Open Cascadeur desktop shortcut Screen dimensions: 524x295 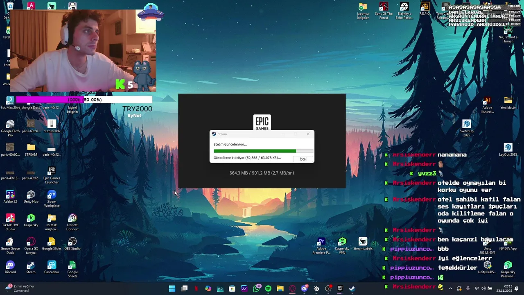(52, 267)
